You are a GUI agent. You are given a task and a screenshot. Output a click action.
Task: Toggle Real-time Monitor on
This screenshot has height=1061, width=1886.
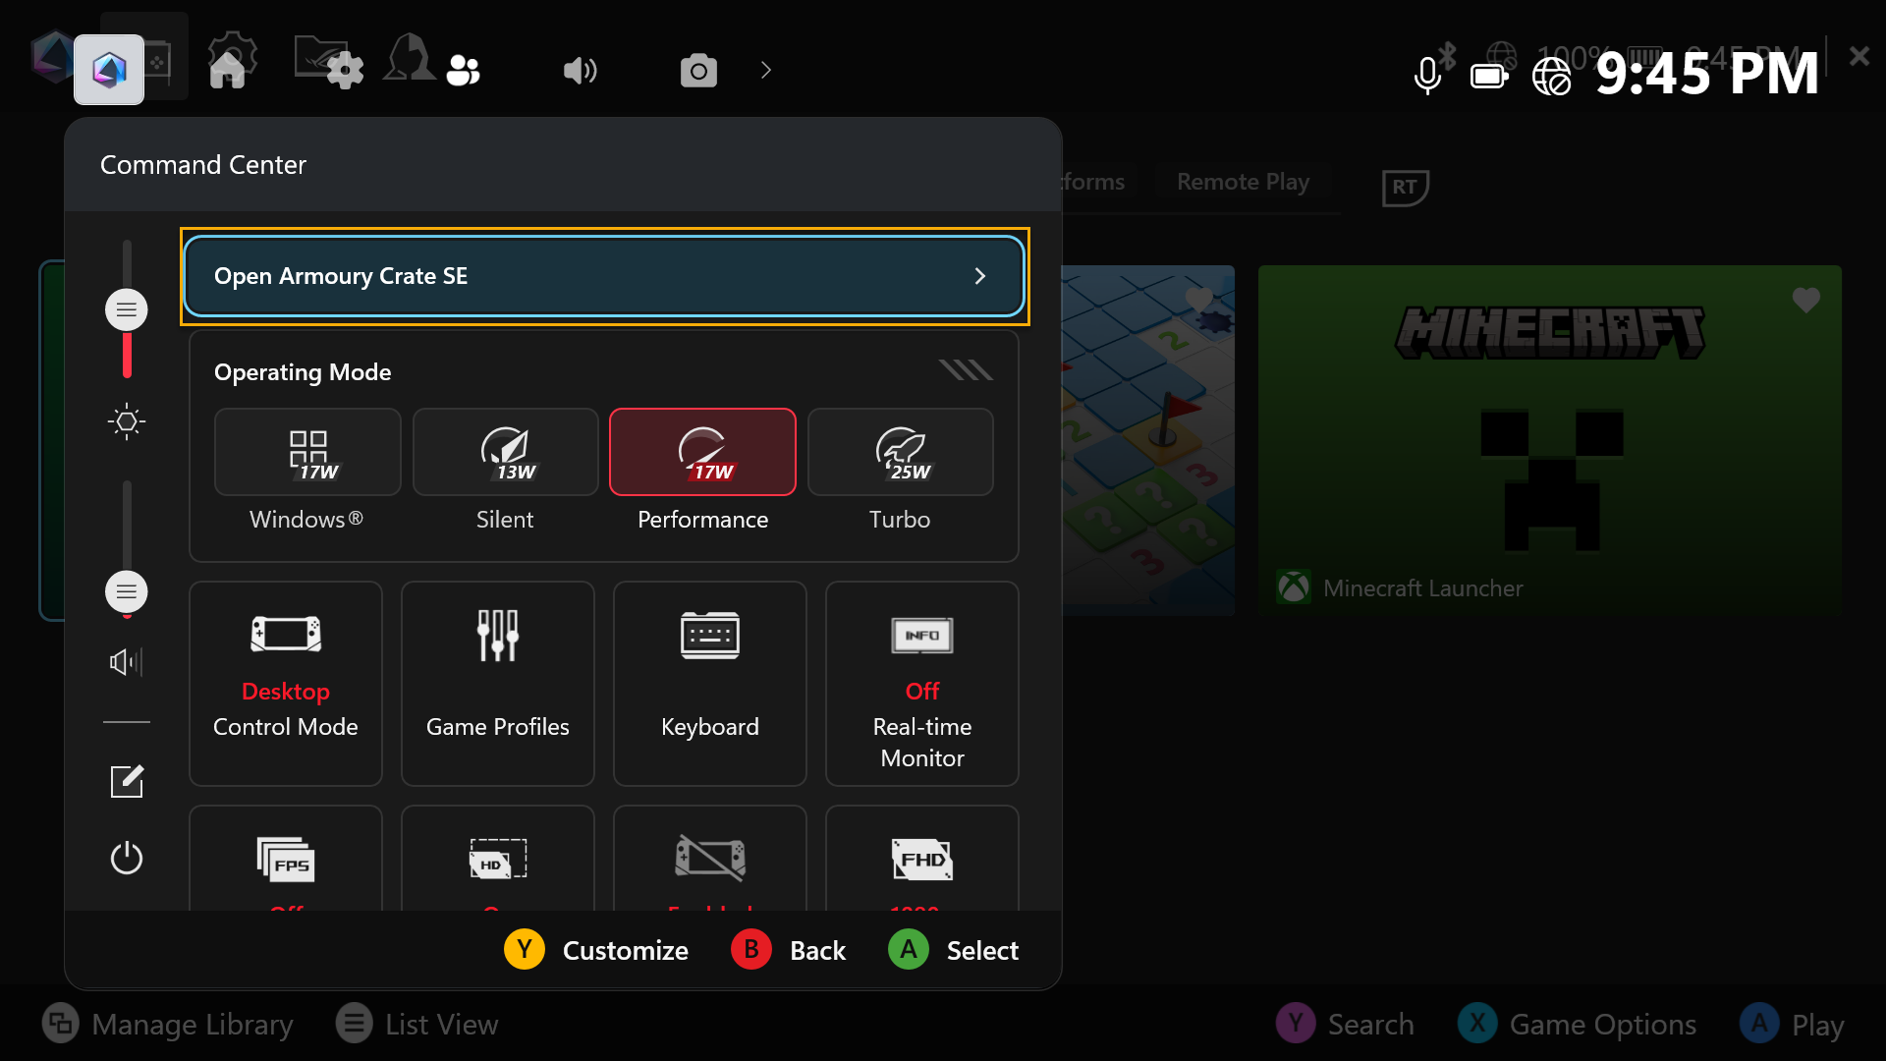click(x=921, y=683)
